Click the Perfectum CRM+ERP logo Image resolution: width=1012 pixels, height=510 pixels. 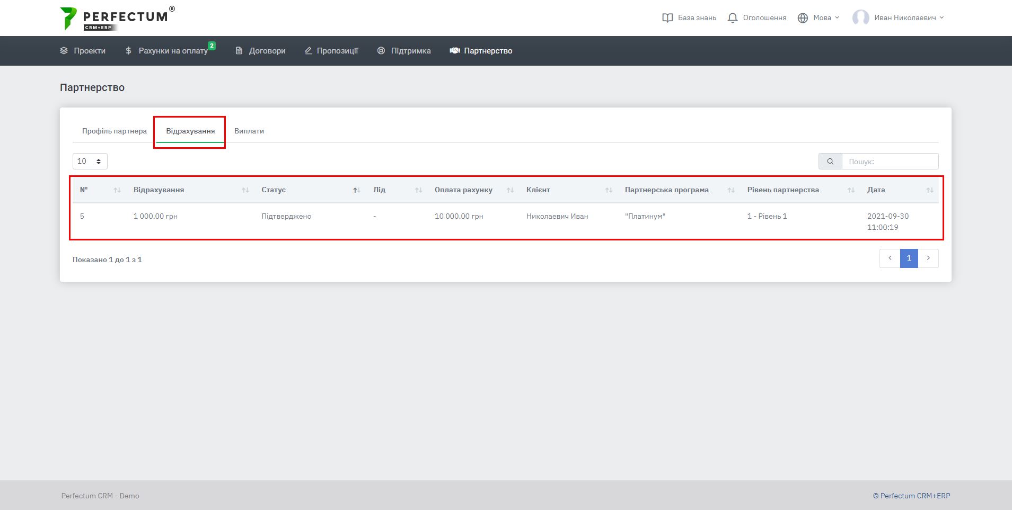coord(117,18)
